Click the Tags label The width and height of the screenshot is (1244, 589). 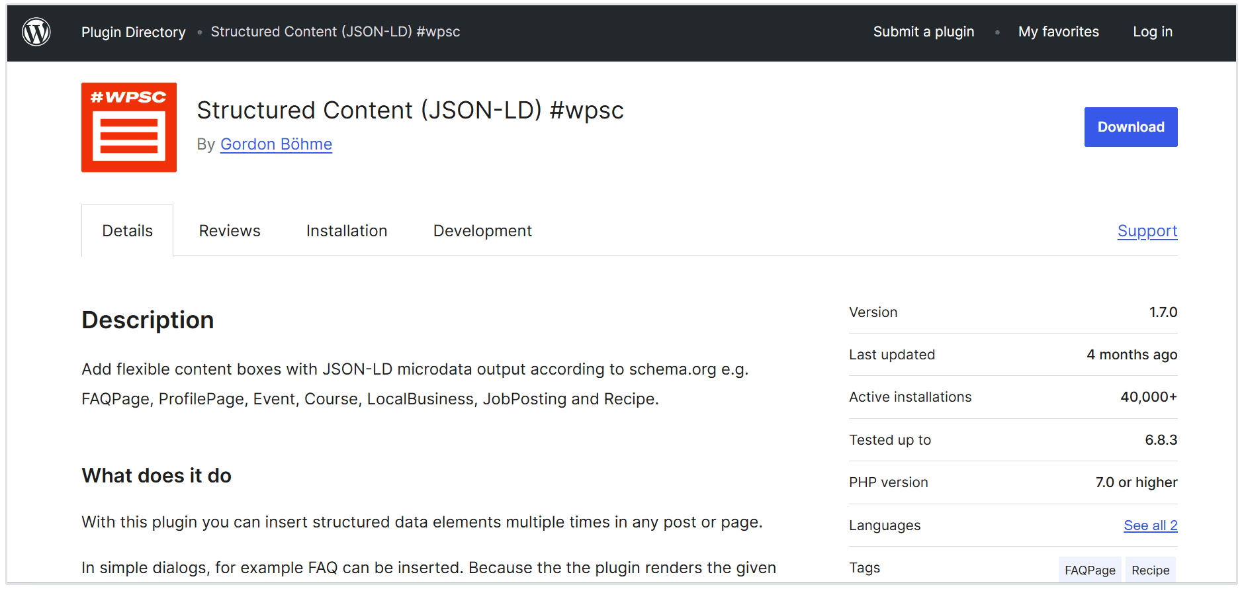pos(865,568)
